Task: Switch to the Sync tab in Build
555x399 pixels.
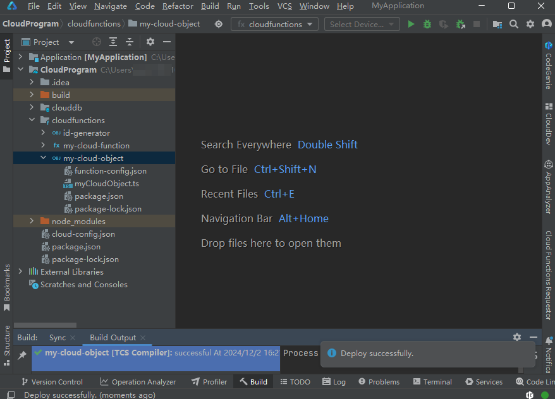Action: point(57,338)
